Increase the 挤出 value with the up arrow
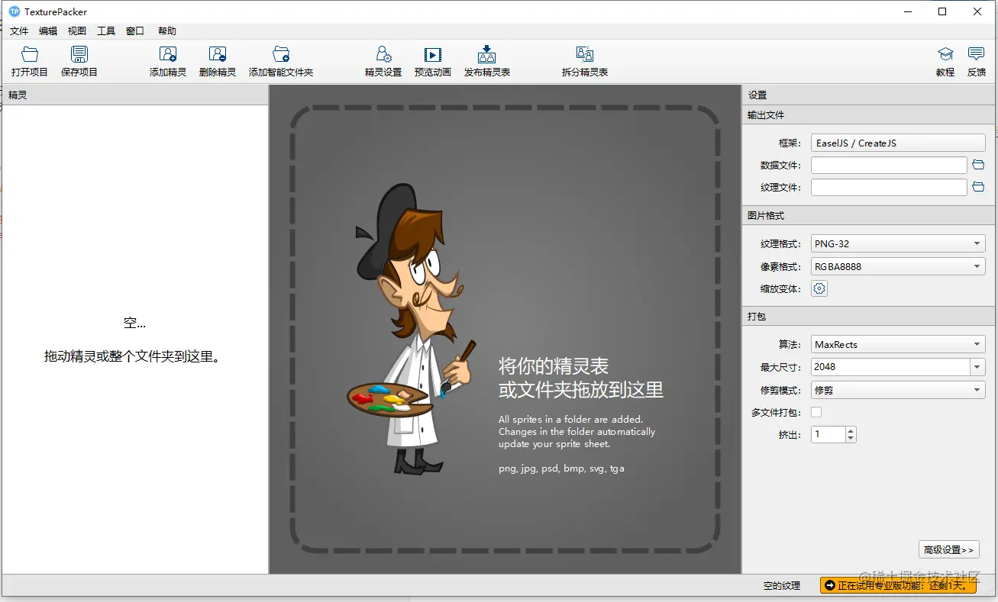Screen dimensions: 998x602 (x=851, y=430)
